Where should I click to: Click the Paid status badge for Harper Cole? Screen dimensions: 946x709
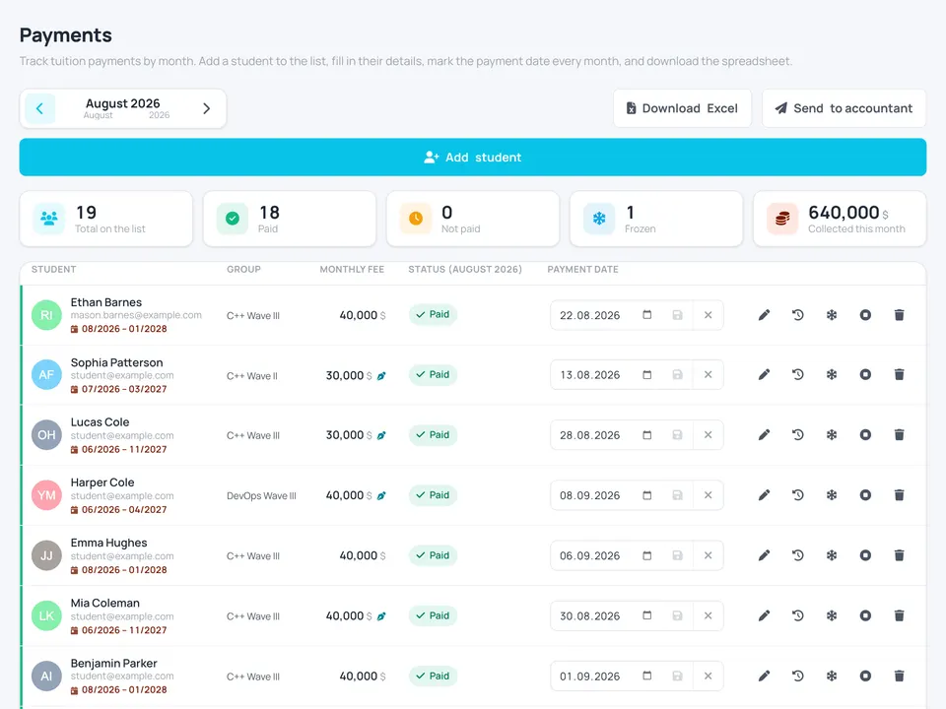433,495
